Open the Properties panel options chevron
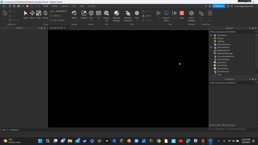Screen dimensions: 258x145 coord(250,79)
